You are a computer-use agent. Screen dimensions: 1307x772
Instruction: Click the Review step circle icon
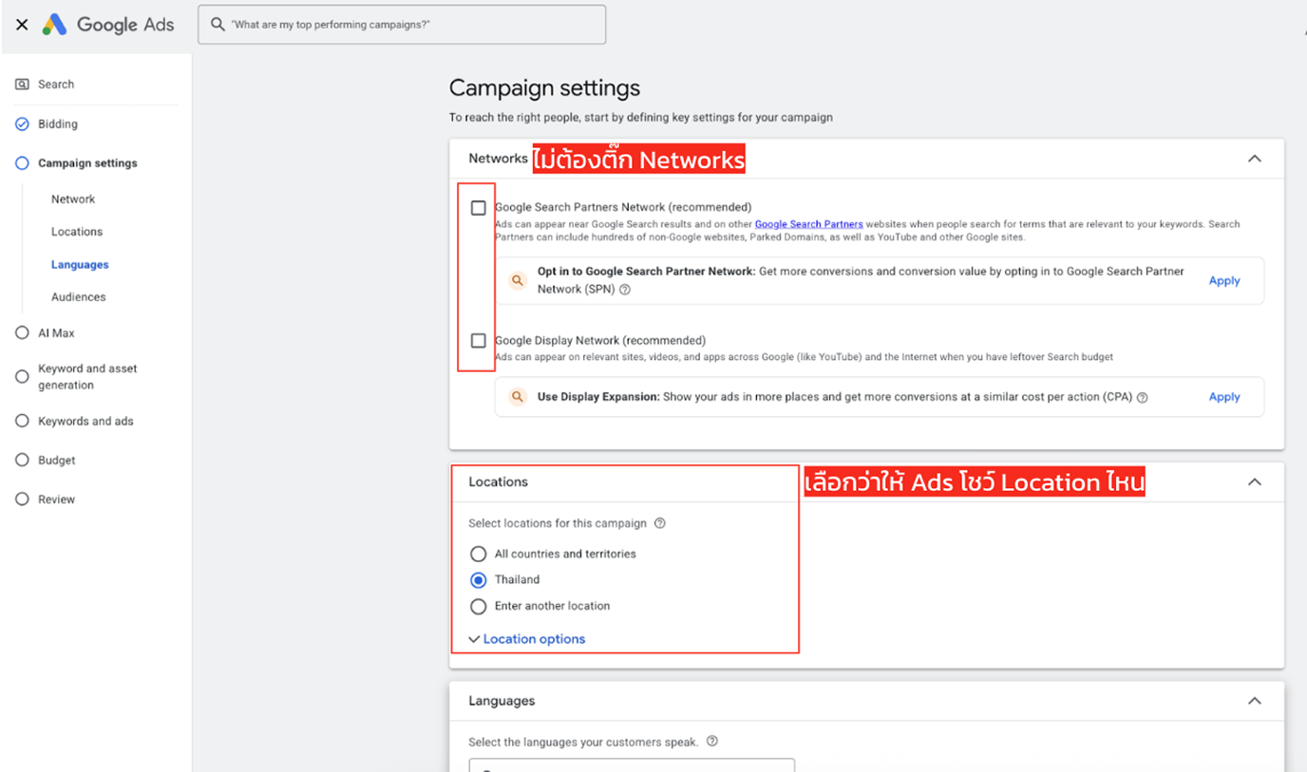[x=22, y=499]
